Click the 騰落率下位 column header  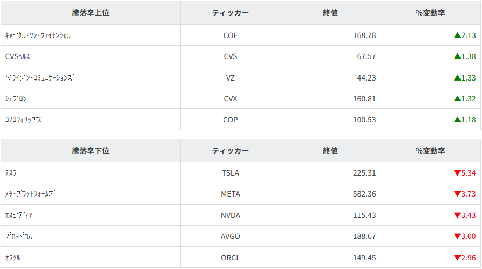(90, 151)
